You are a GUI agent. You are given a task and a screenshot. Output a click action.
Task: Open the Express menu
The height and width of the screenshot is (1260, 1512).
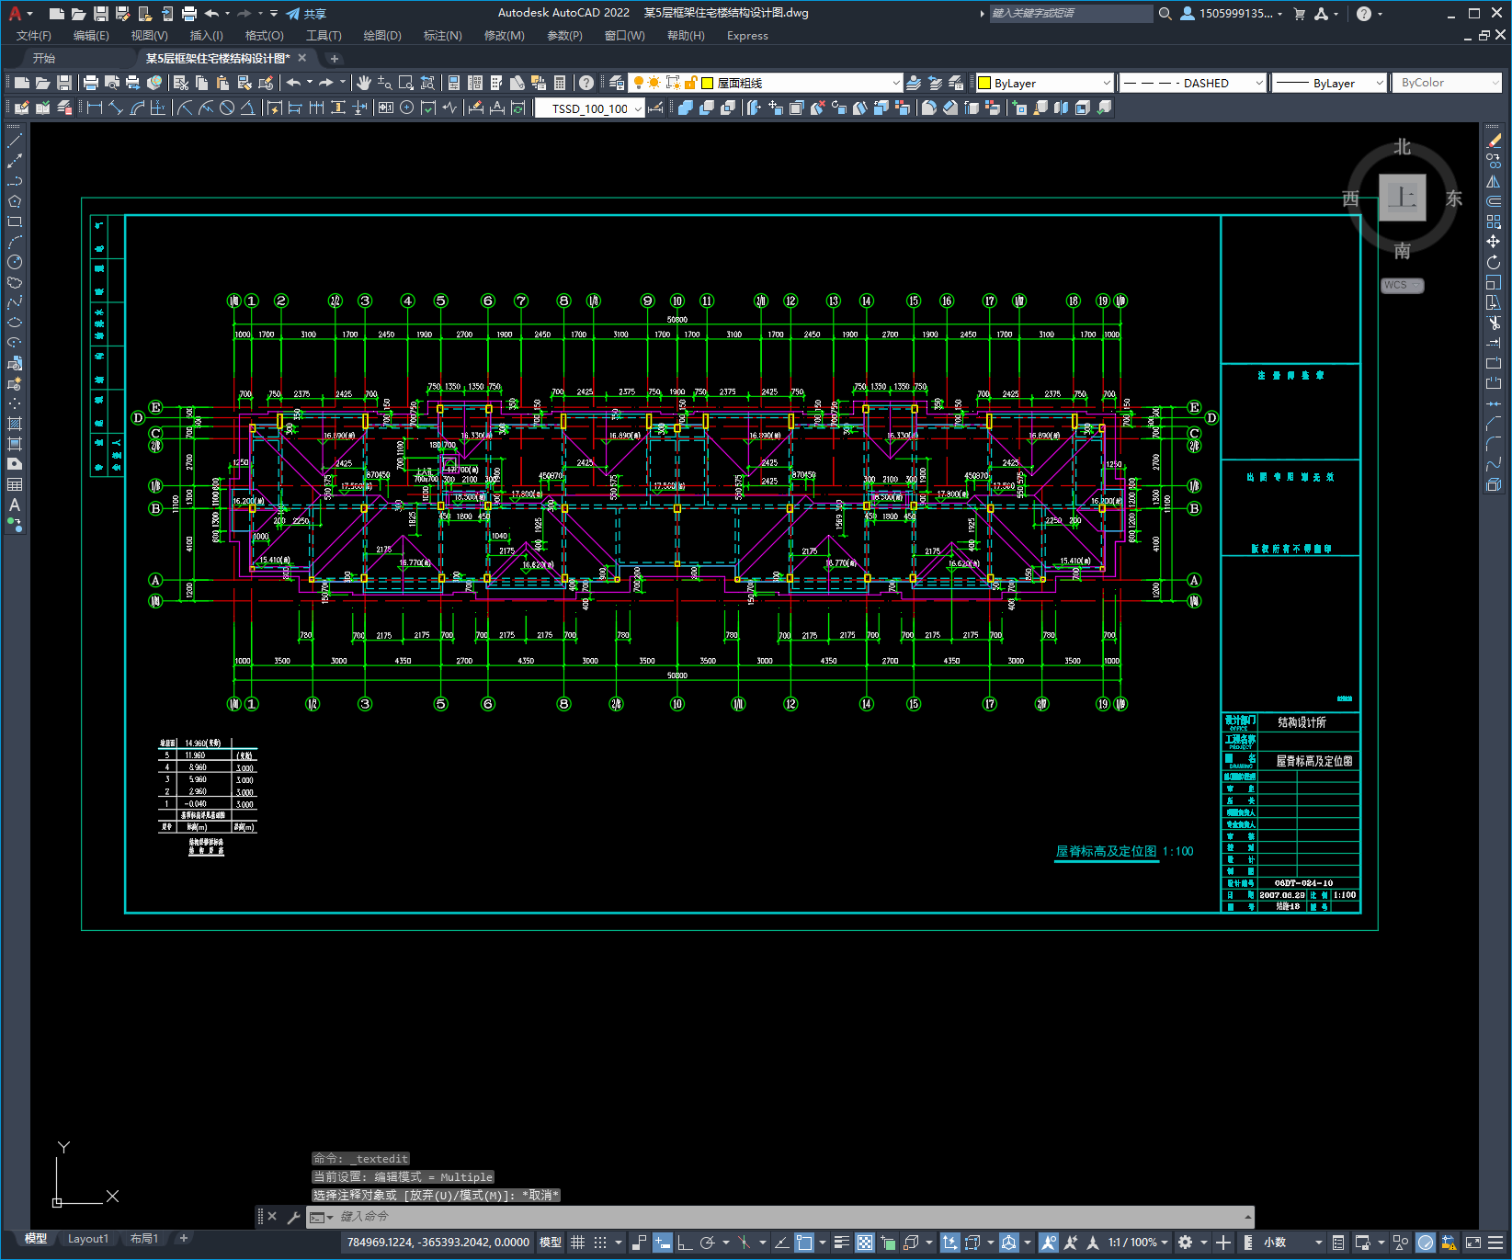[x=747, y=36]
